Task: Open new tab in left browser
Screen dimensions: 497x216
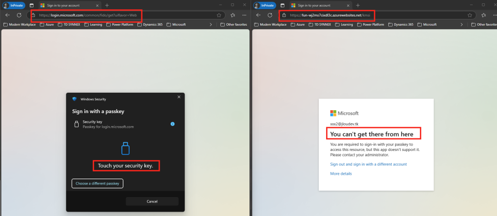Action: coord(107,5)
